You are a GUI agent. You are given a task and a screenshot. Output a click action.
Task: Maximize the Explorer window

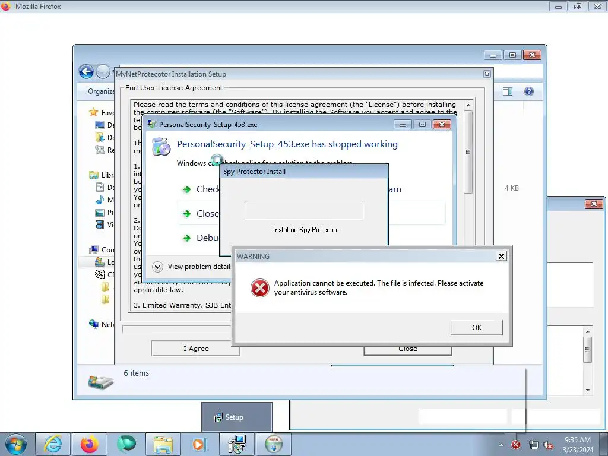(512, 55)
